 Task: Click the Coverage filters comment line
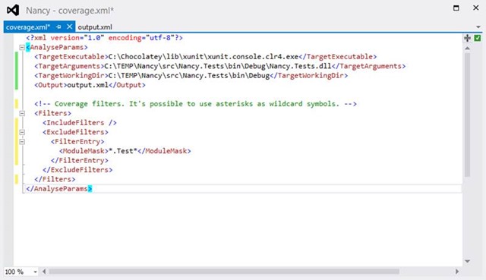(196, 104)
